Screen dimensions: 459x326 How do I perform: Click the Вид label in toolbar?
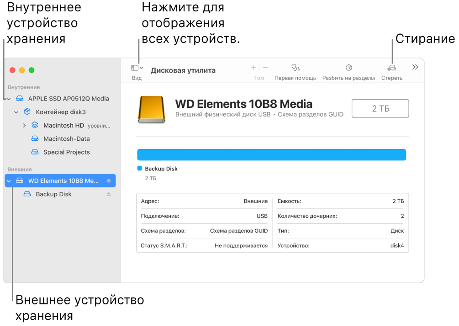[x=137, y=78]
